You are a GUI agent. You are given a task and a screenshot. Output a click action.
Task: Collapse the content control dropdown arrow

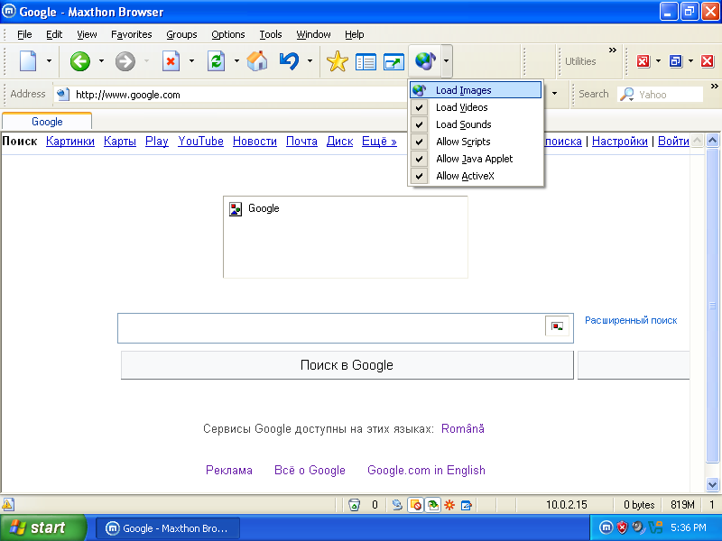pyautogui.click(x=446, y=60)
